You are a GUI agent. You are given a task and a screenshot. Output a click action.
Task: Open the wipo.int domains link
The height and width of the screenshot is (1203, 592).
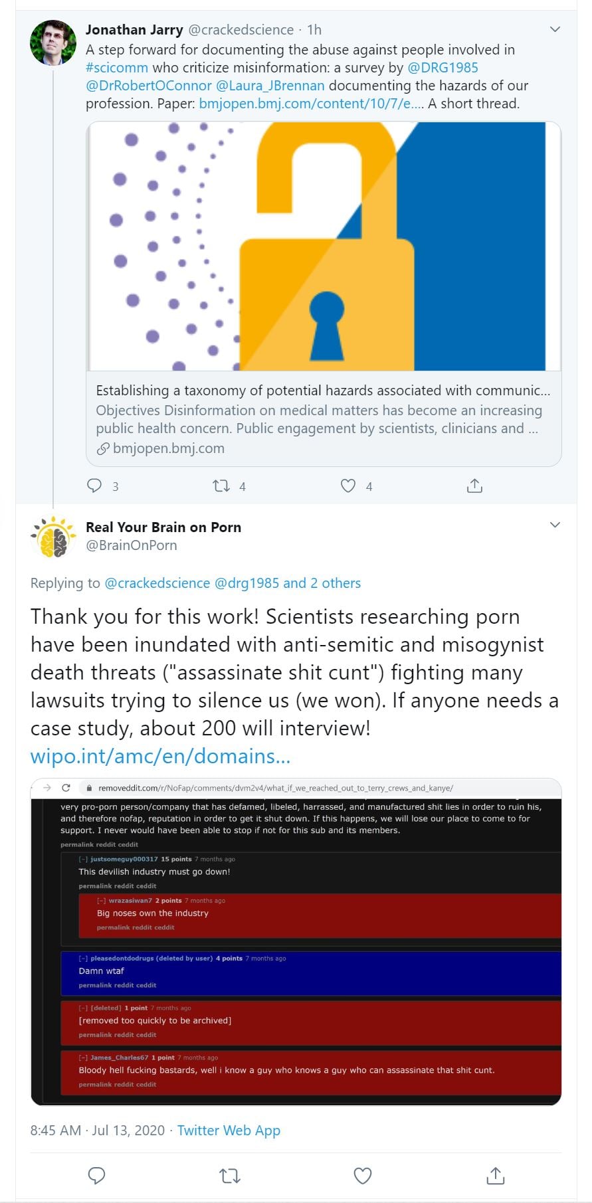pyautogui.click(x=161, y=756)
